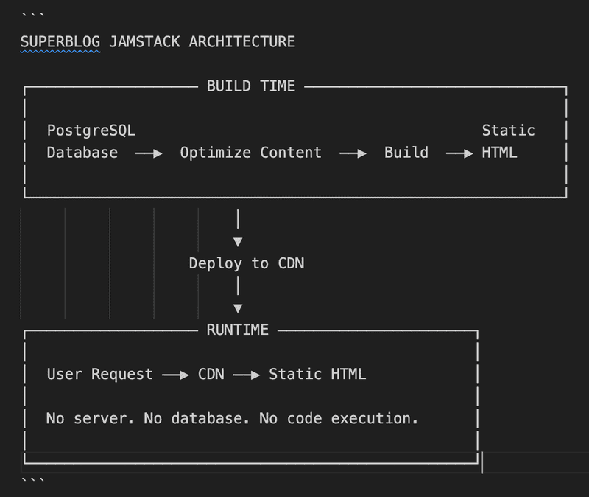Click the BUILD TIME box heading
This screenshot has width=589, height=497.
[x=250, y=86]
